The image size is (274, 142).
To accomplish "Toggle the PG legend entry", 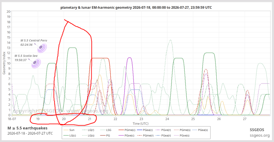I will (105, 135).
